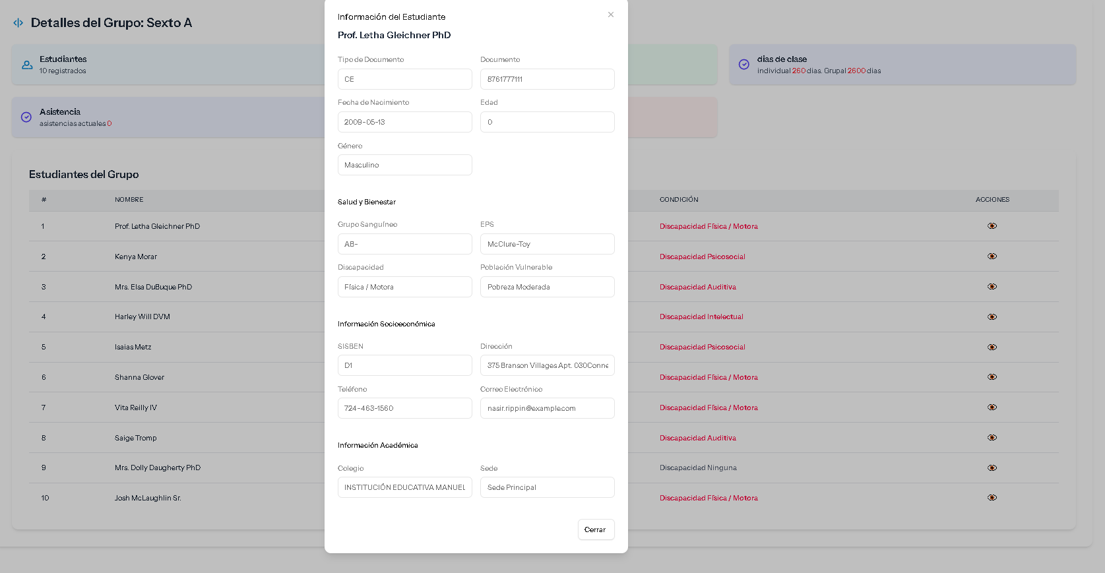Select the Documento number field

(547, 79)
